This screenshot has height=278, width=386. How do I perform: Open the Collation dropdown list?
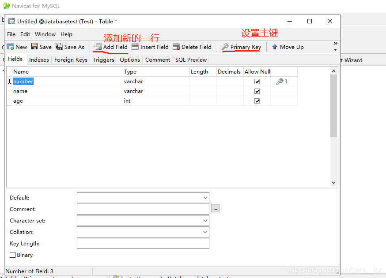tap(205, 232)
